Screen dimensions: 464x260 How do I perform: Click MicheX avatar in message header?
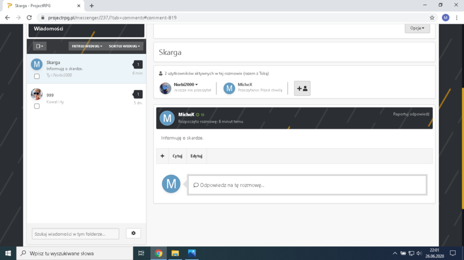[167, 118]
